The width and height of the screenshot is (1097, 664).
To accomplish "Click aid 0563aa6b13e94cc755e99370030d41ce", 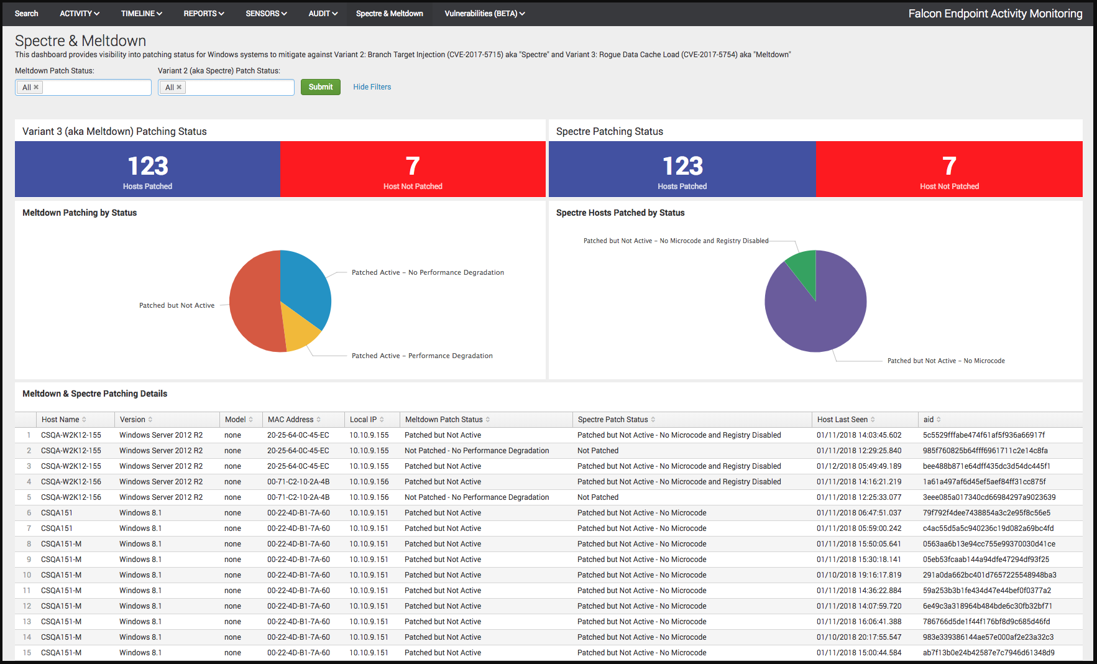I will click(989, 544).
